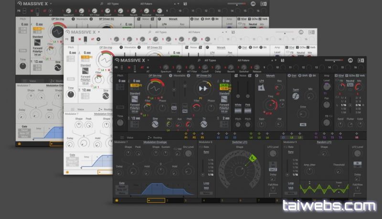Click the BP Driven SQ wavetable display

pos(203,89)
